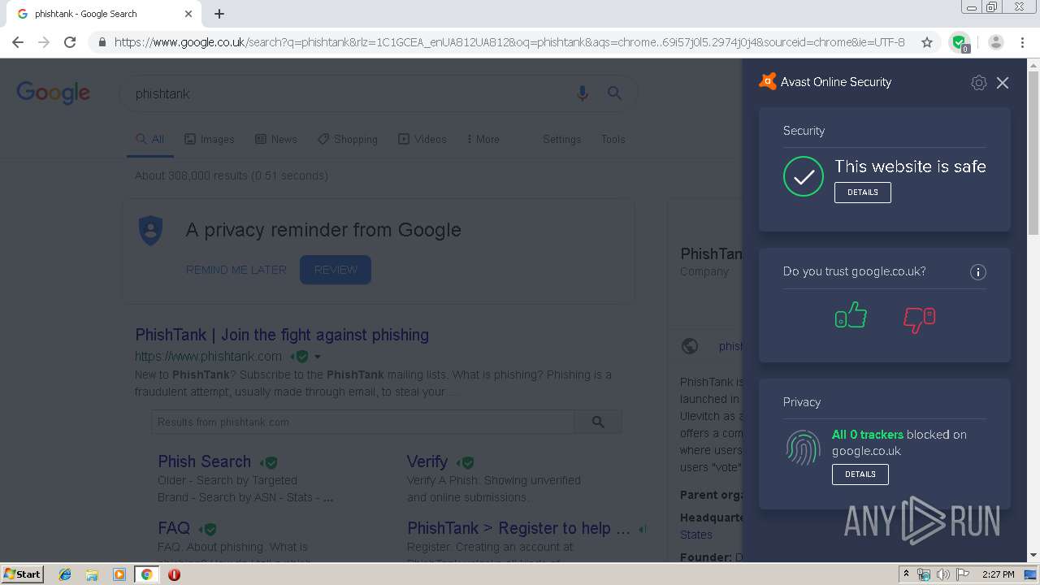Image resolution: width=1040 pixels, height=585 pixels.
Task: Click the info icon beside trust question
Action: pos(978,272)
